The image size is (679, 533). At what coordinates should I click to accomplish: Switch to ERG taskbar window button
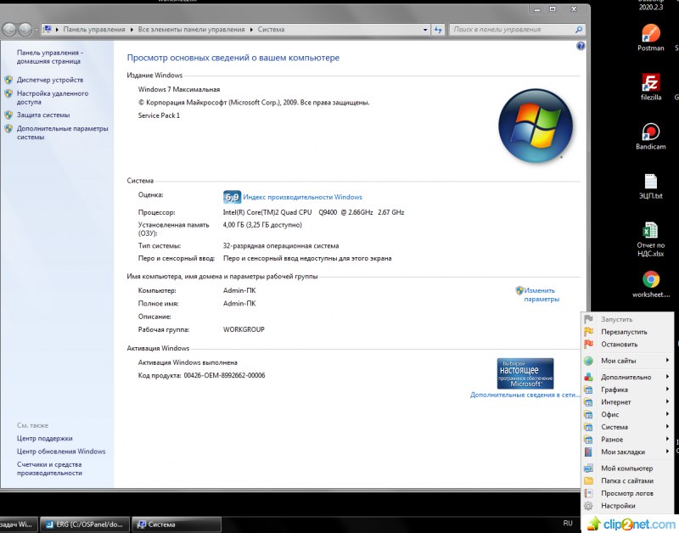pyautogui.click(x=84, y=525)
